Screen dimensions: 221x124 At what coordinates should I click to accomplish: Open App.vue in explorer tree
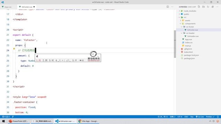189,40
